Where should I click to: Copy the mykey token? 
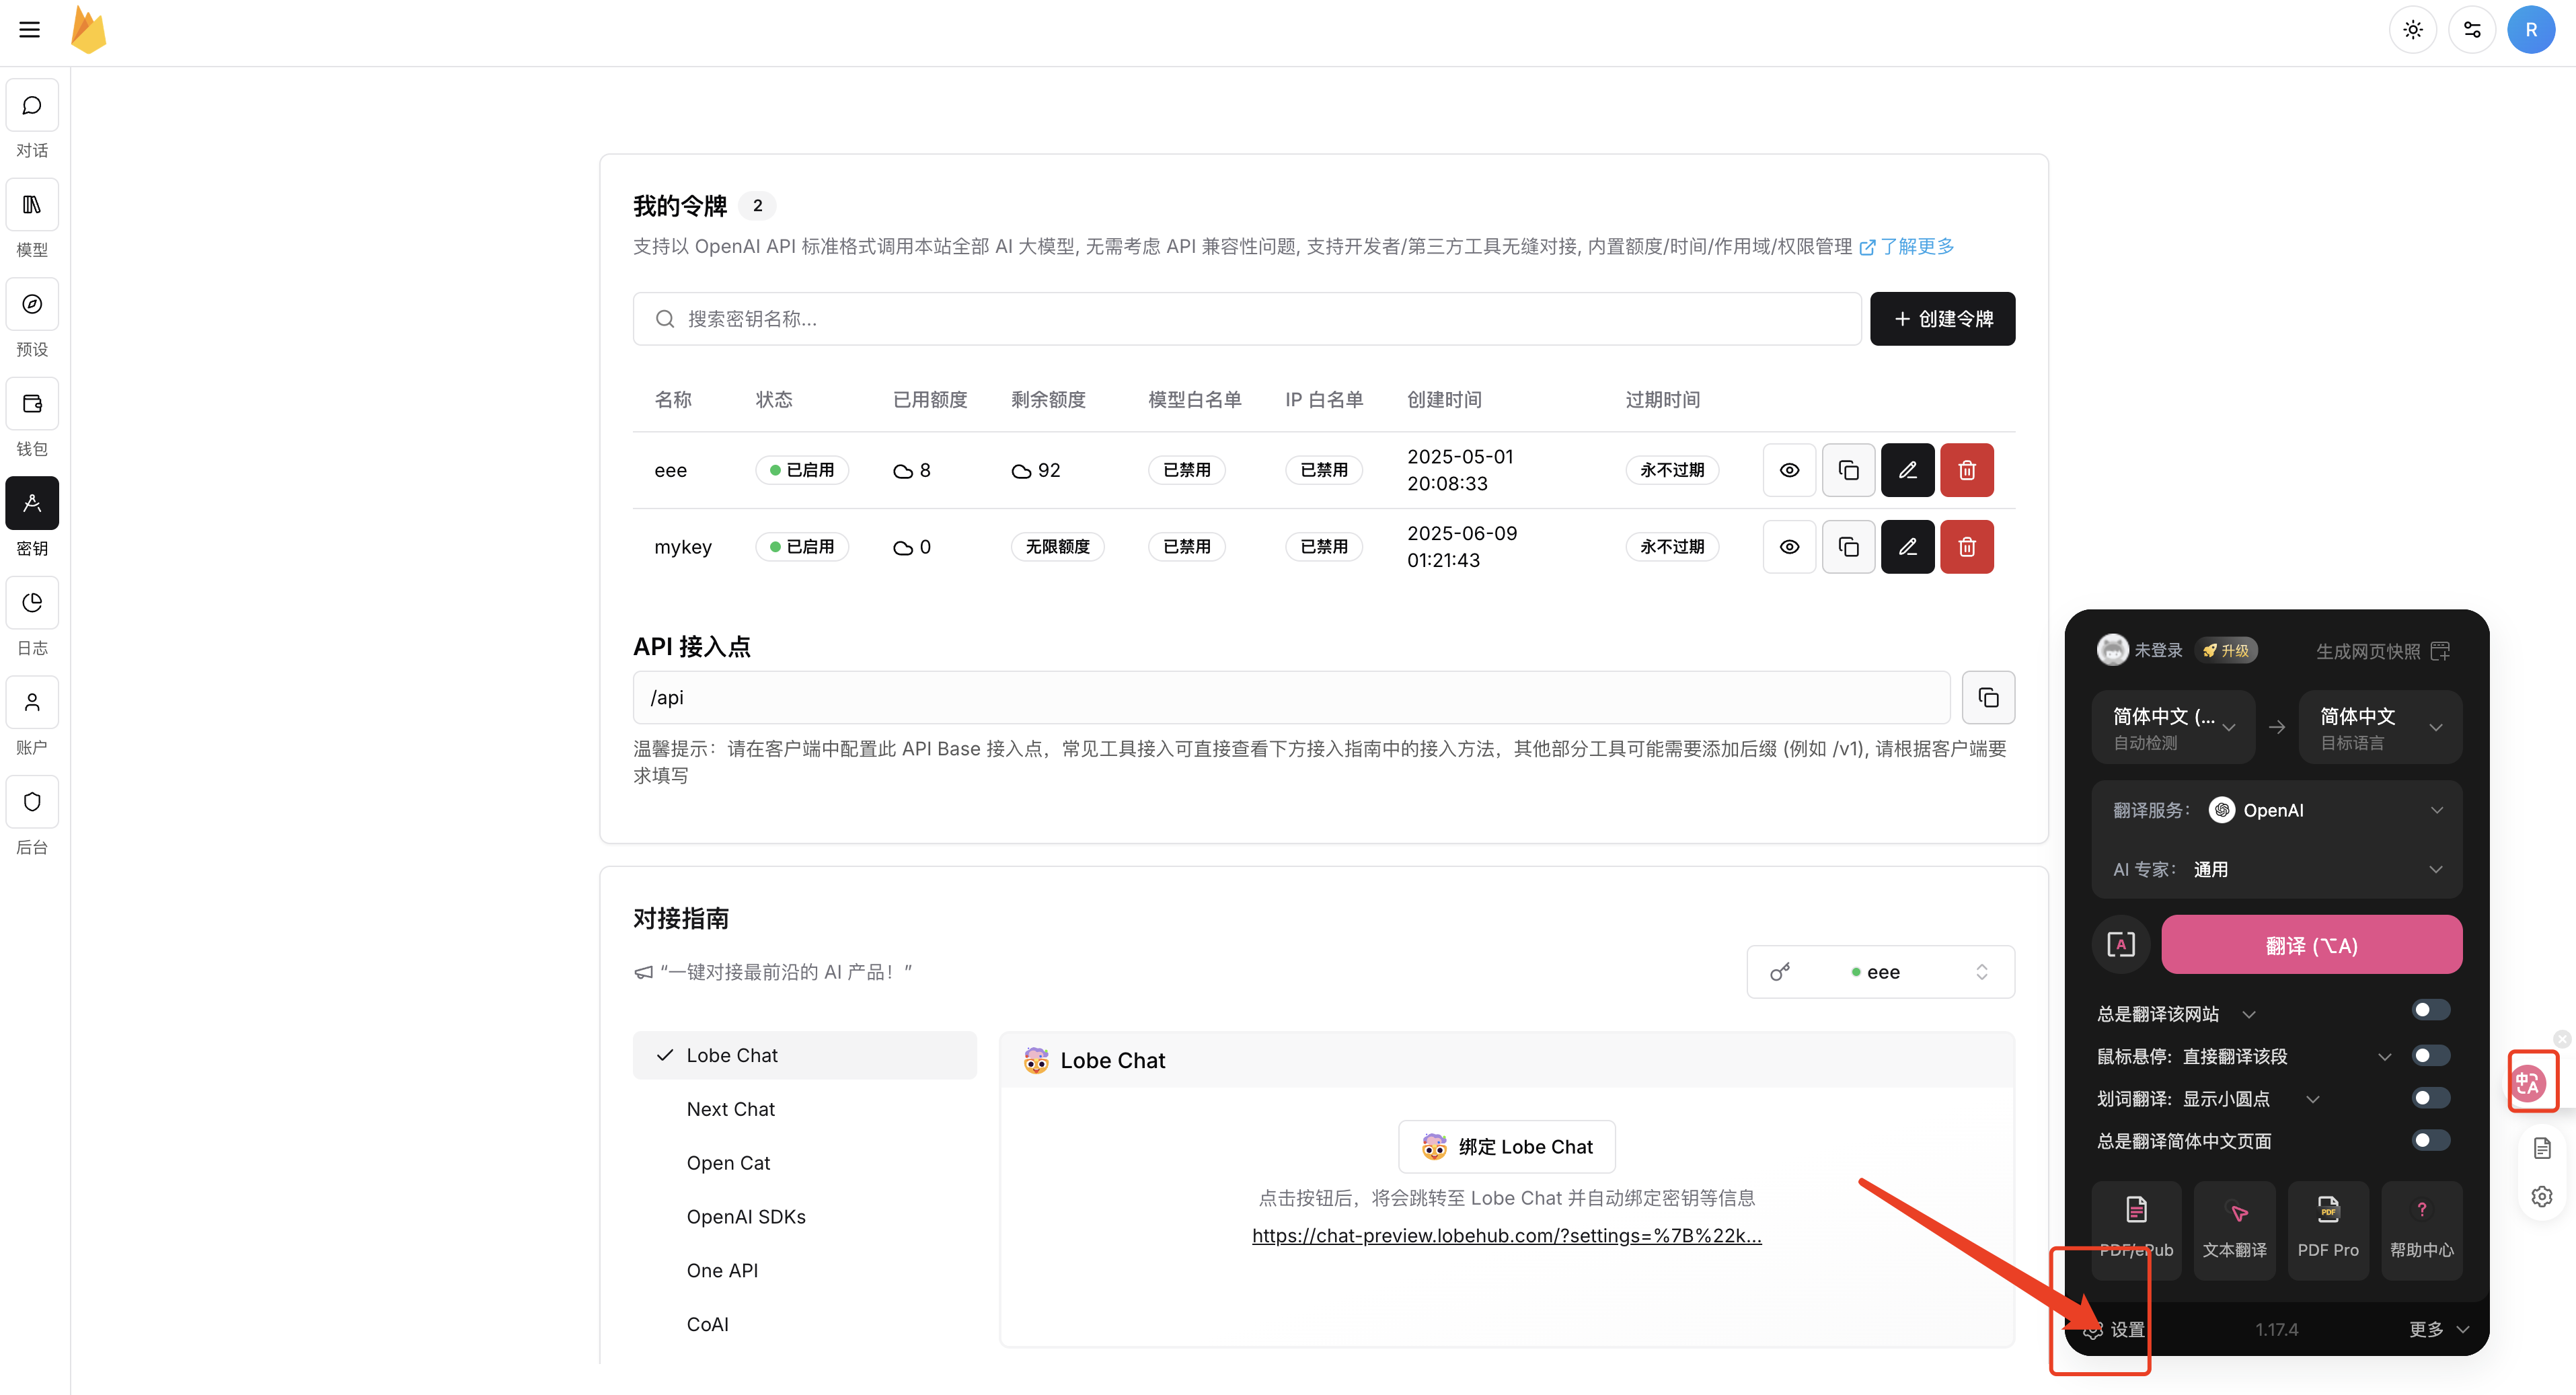click(x=1849, y=546)
